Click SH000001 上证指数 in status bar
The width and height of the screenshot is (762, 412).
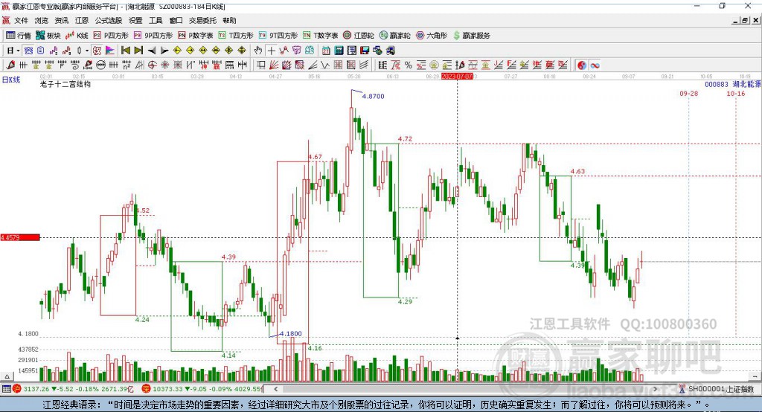coord(720,389)
